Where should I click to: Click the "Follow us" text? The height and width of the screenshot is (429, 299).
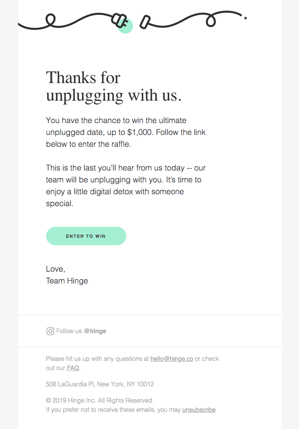[x=69, y=331]
